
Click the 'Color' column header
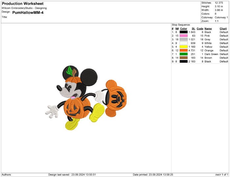183,29
